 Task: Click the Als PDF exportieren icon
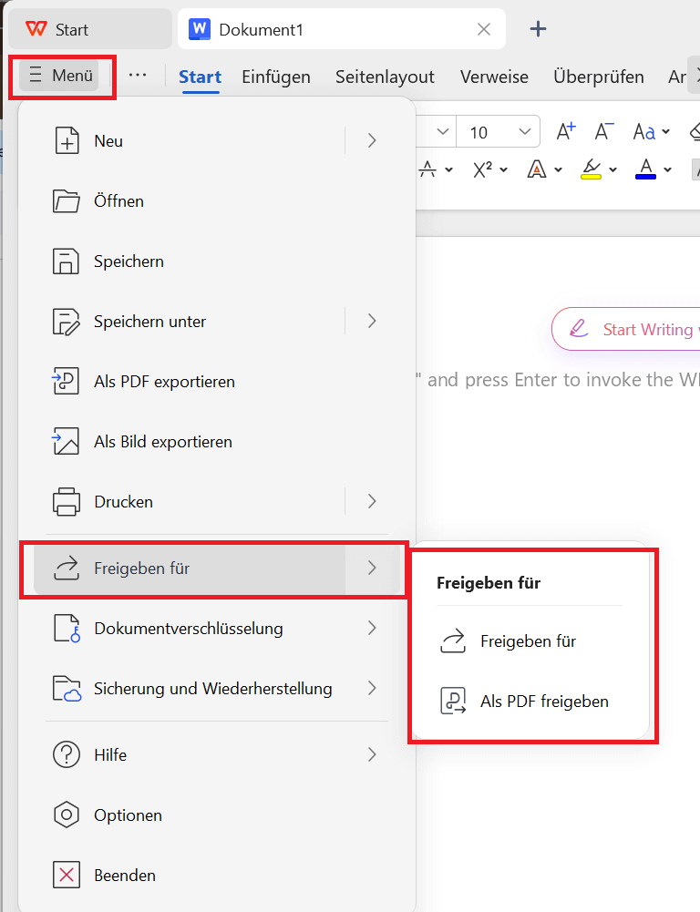(x=67, y=382)
